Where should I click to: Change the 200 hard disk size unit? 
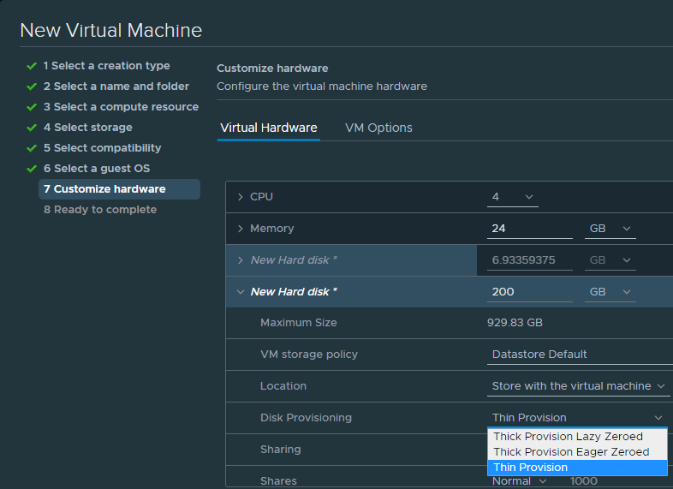pyautogui.click(x=611, y=292)
